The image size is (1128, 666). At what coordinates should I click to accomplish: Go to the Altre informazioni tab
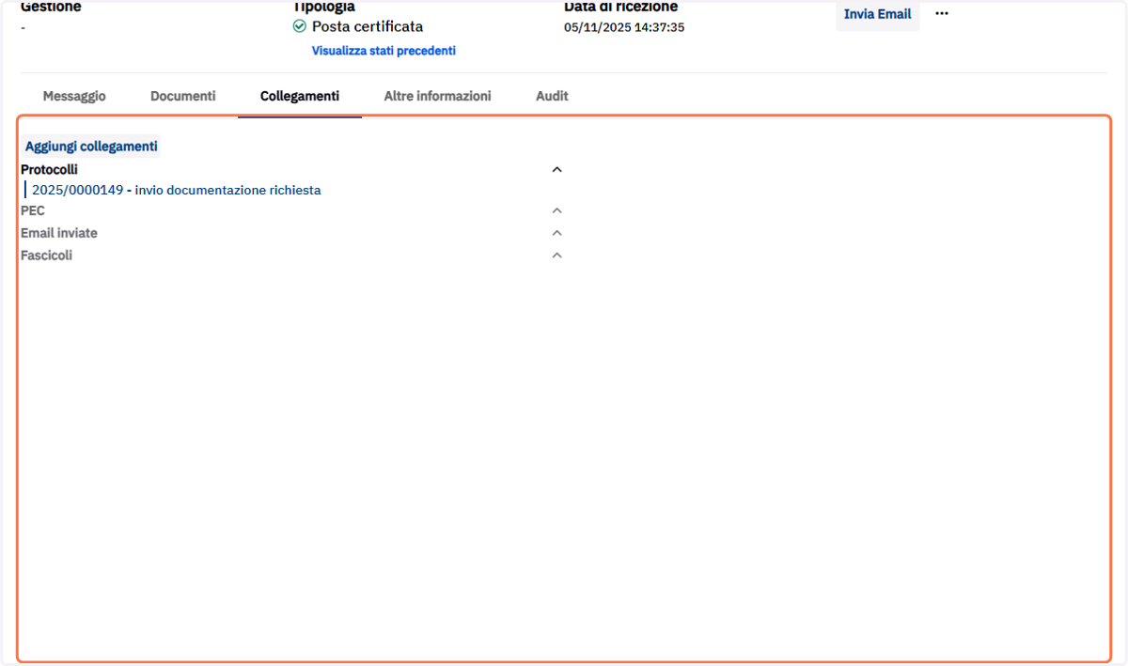pyautogui.click(x=438, y=96)
